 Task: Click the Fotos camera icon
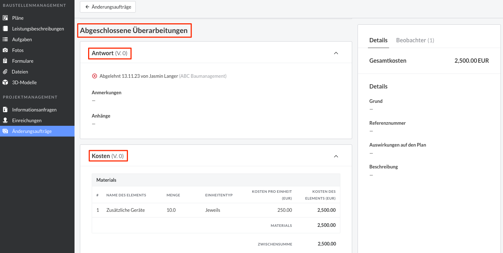point(5,50)
